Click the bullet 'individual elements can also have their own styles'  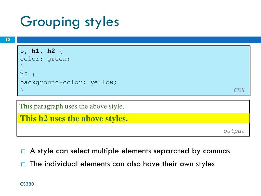[x=122, y=164]
